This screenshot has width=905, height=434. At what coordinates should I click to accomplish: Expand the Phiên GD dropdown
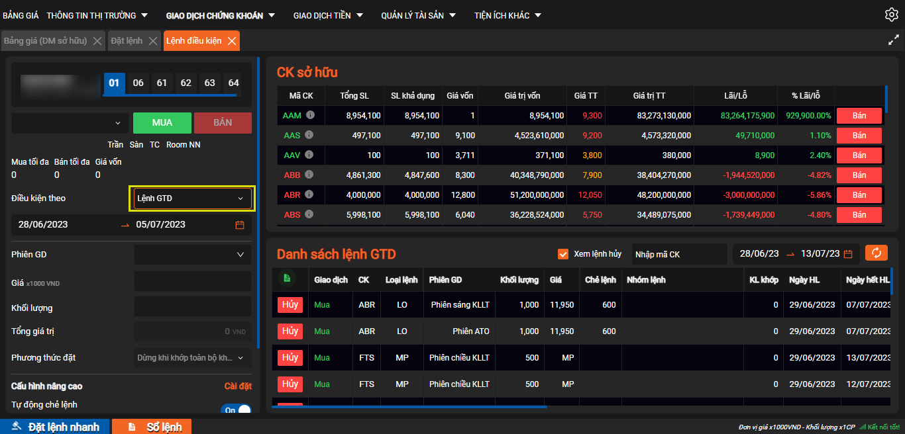coord(192,255)
